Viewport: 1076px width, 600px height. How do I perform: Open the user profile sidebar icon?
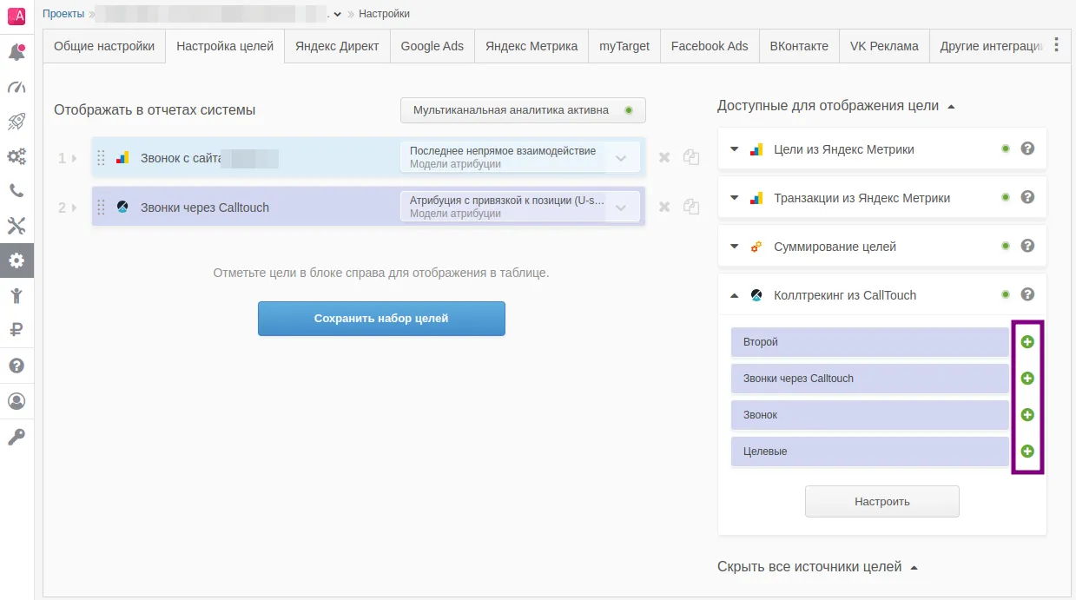point(17,401)
